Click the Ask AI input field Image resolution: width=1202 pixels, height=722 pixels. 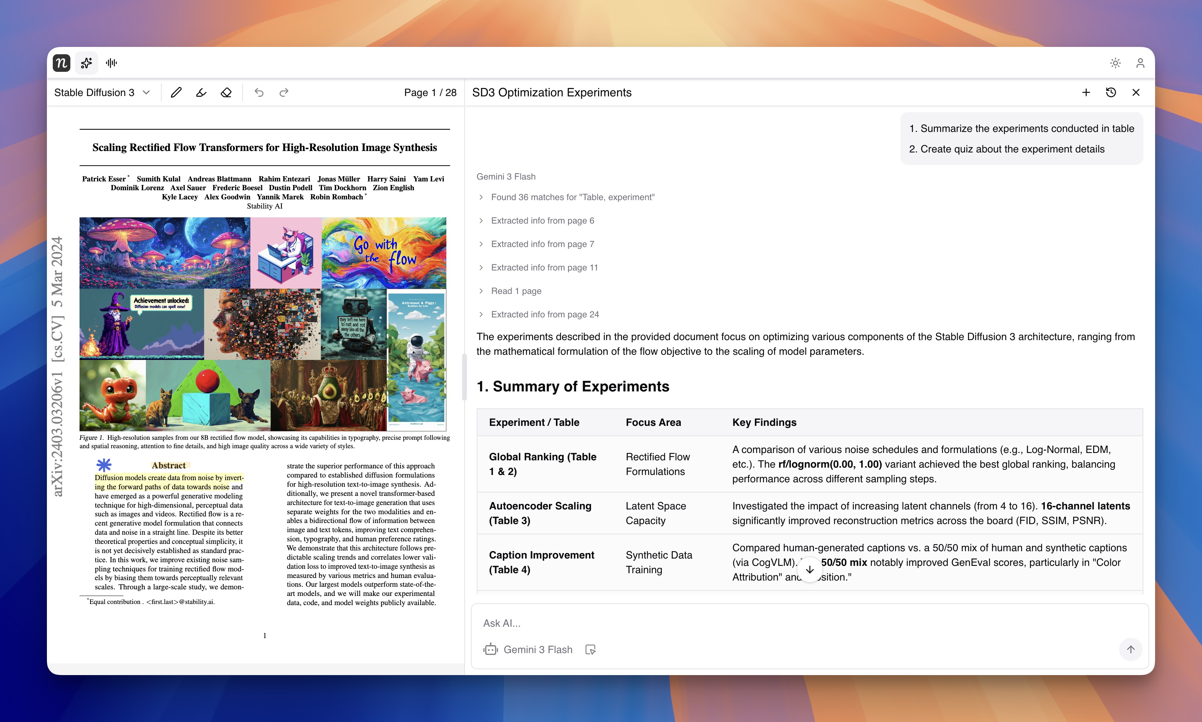point(778,623)
